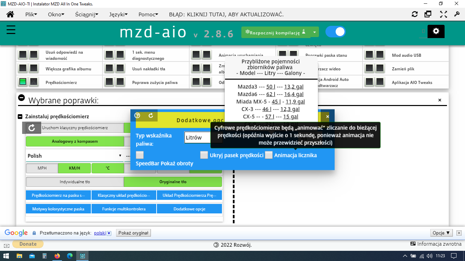Toggle the blue switch next to Rozpocznij kompilację
The width and height of the screenshot is (465, 261).
[x=335, y=32]
